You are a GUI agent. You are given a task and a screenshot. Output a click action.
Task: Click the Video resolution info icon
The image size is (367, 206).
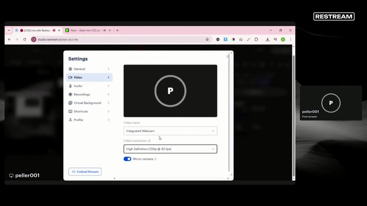coord(149,141)
